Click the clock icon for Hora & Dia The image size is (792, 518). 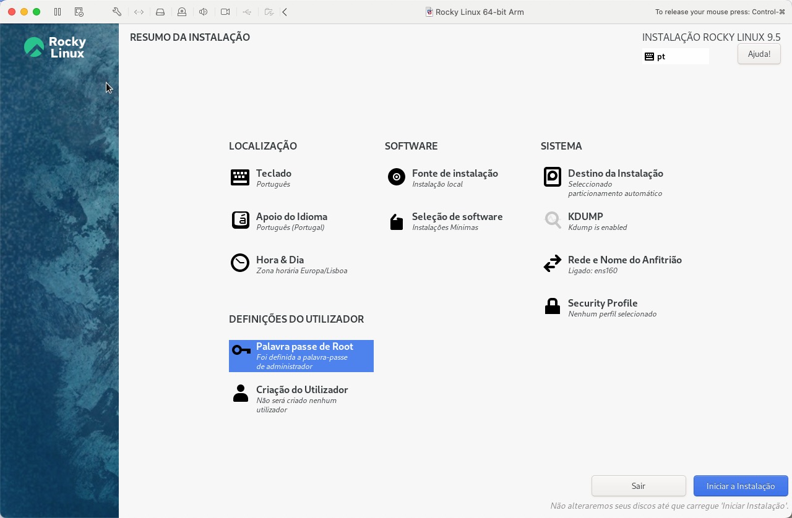click(240, 263)
